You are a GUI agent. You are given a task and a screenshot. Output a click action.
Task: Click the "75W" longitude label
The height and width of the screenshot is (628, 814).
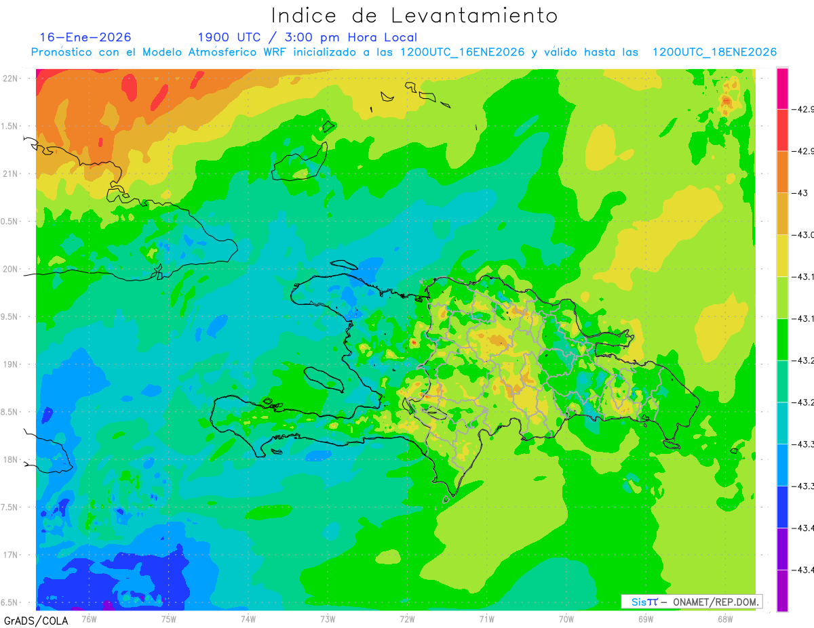pyautogui.click(x=168, y=619)
